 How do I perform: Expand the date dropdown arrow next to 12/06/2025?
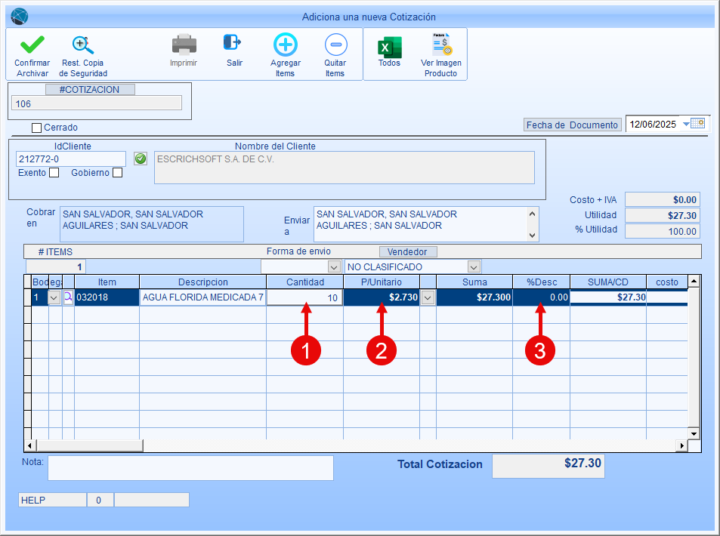[686, 124]
